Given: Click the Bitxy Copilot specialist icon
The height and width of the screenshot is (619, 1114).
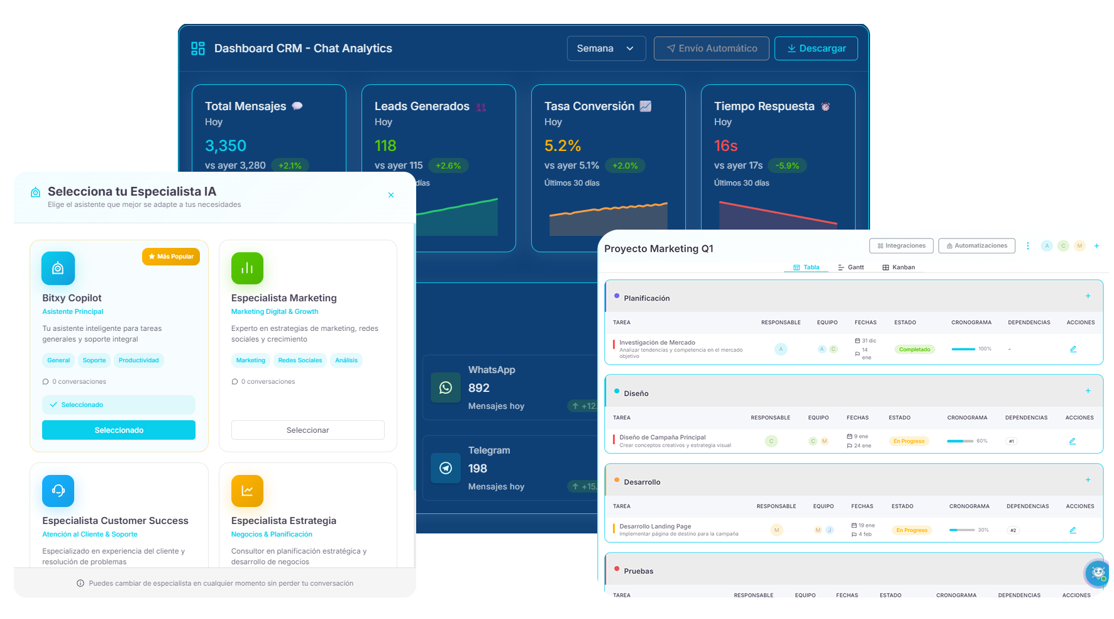Looking at the screenshot, I should click(58, 269).
